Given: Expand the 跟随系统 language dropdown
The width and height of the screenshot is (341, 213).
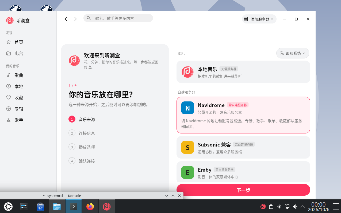Looking at the screenshot, I should [x=293, y=53].
